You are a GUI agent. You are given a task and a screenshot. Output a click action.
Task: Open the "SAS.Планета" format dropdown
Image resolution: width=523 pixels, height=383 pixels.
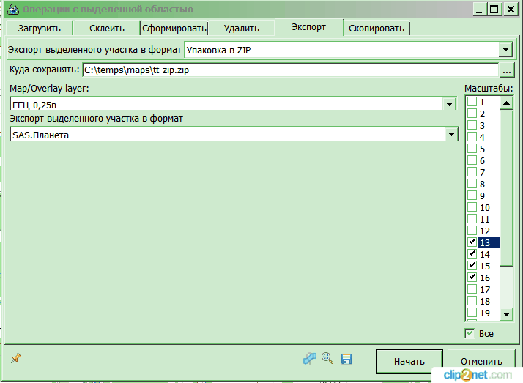tap(450, 135)
